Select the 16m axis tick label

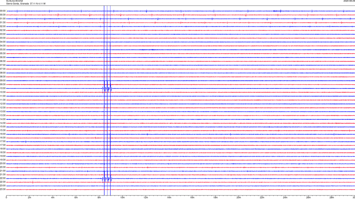click(192, 198)
